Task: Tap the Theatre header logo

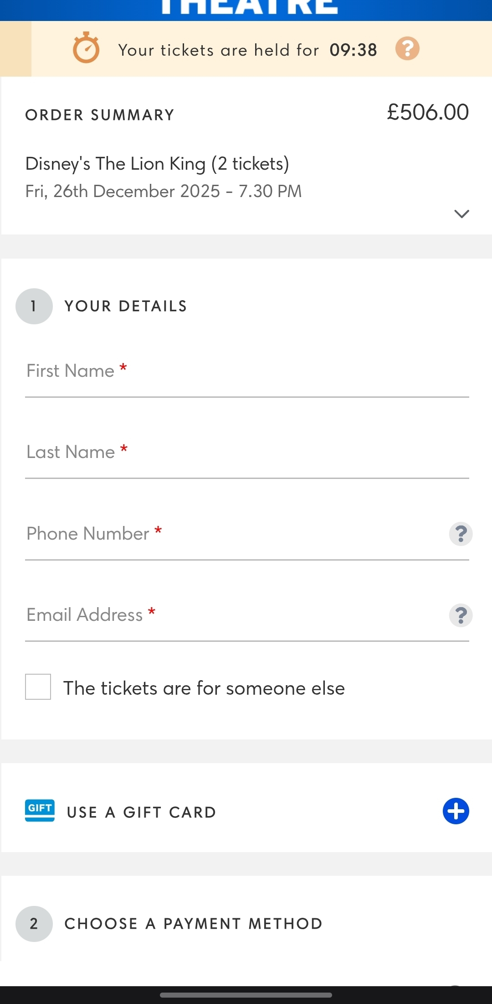Action: [250, 8]
